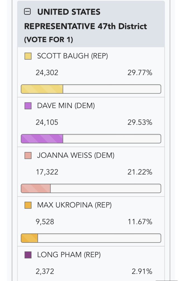Click Joanna Weiss pink color swatch
Image resolution: width=182 pixels, height=281 pixels.
pos(28,156)
